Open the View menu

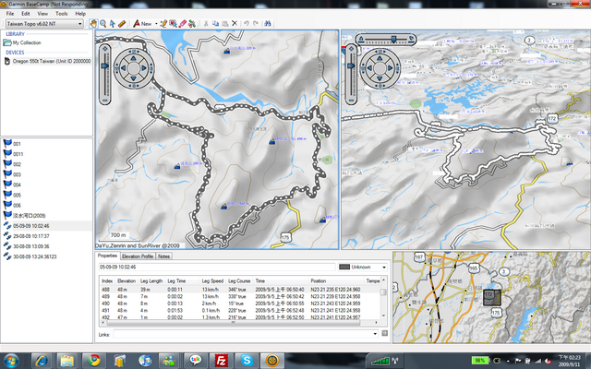coord(42,14)
